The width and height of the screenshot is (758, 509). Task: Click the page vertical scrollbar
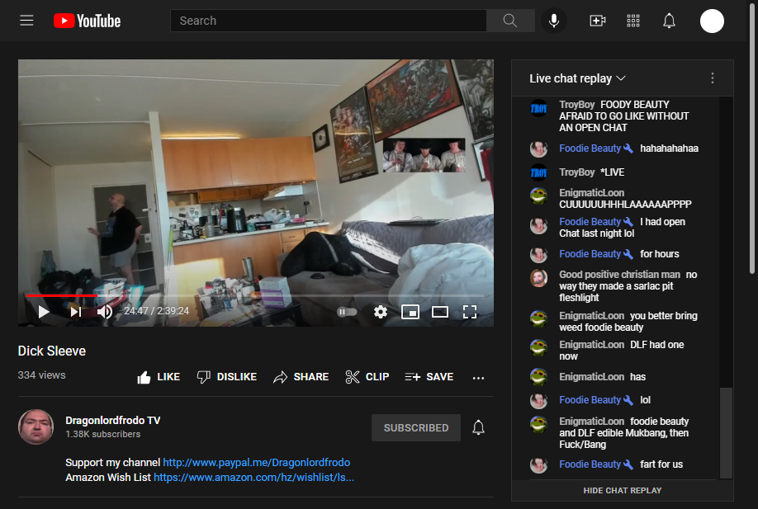click(x=753, y=140)
